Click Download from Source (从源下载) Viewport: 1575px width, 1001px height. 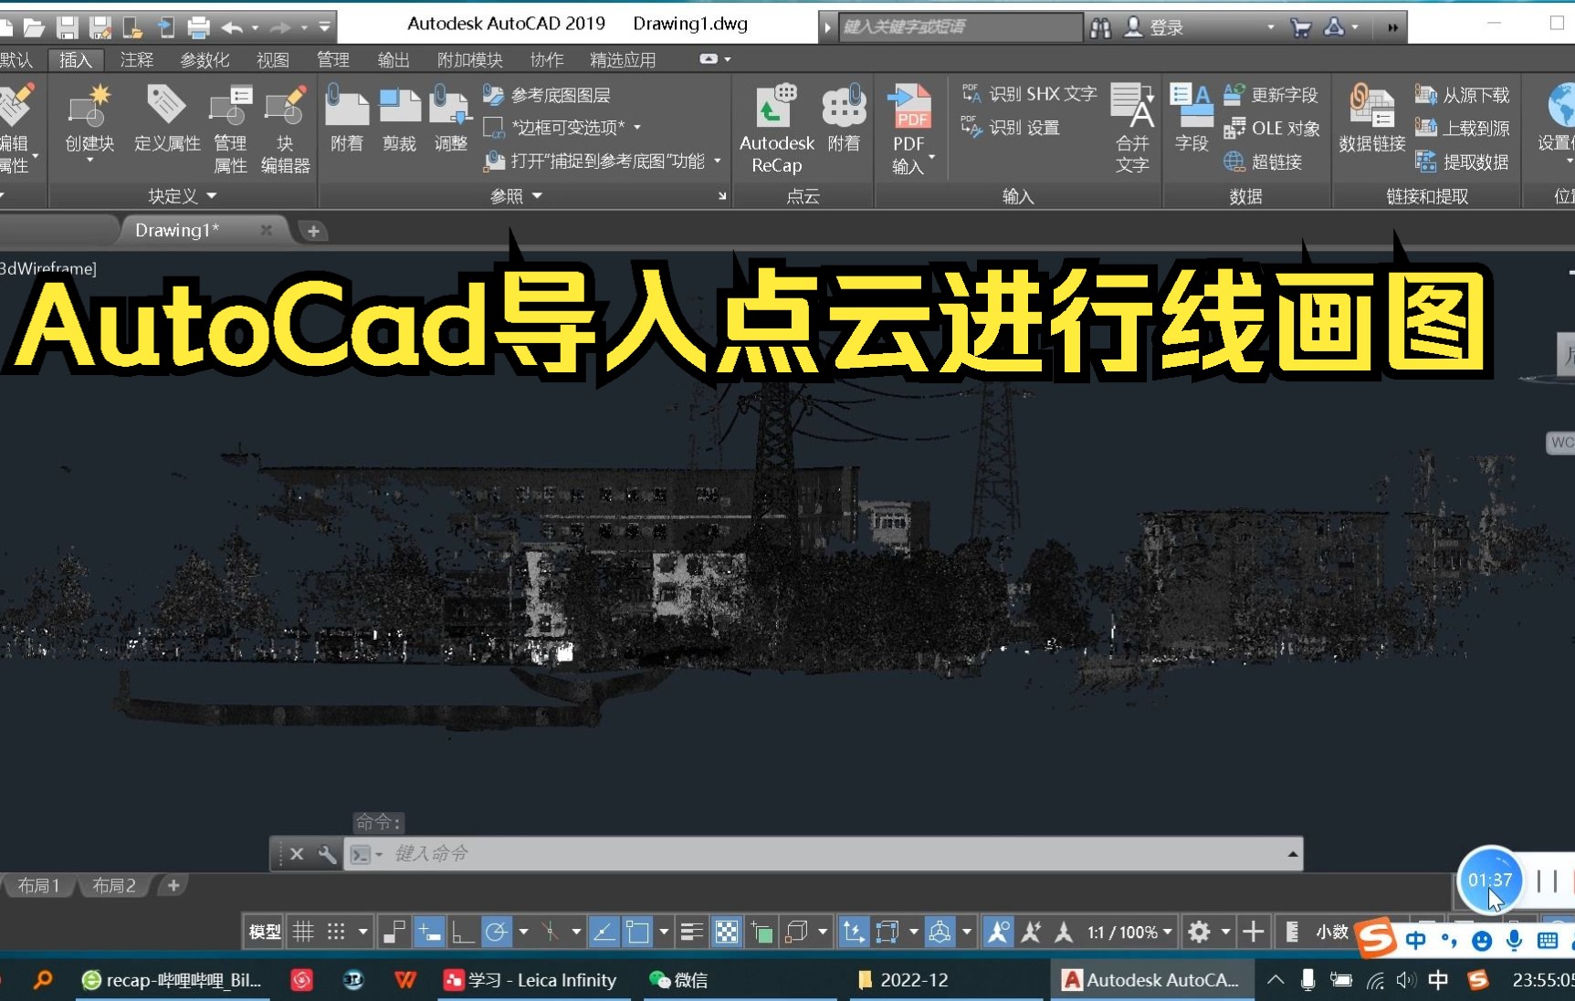pyautogui.click(x=1462, y=95)
